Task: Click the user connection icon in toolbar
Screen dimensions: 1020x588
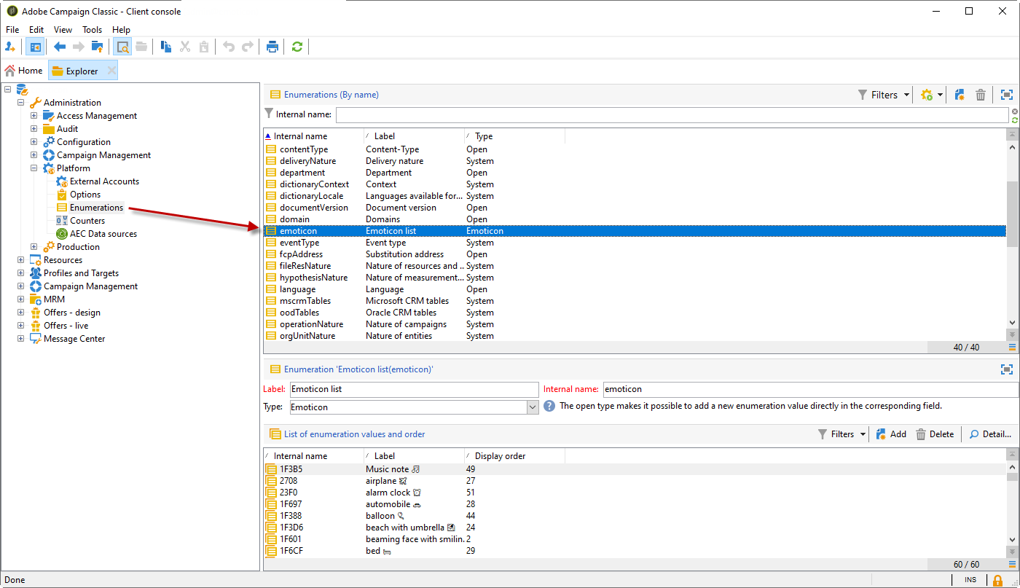Action: click(x=10, y=47)
